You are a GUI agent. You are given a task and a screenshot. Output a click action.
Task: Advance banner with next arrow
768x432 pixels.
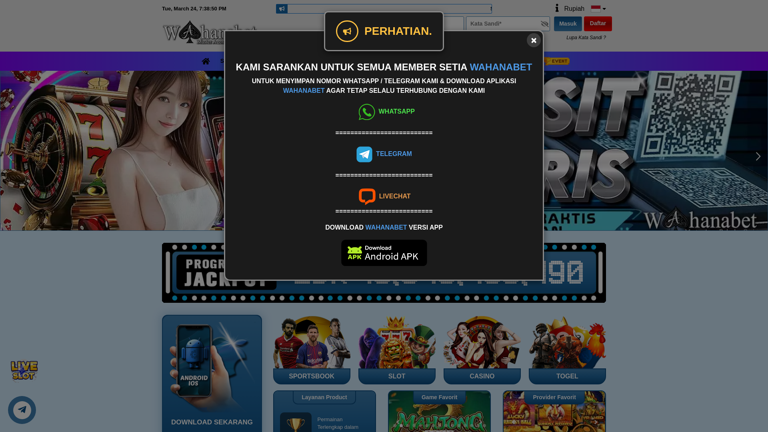[758, 156]
